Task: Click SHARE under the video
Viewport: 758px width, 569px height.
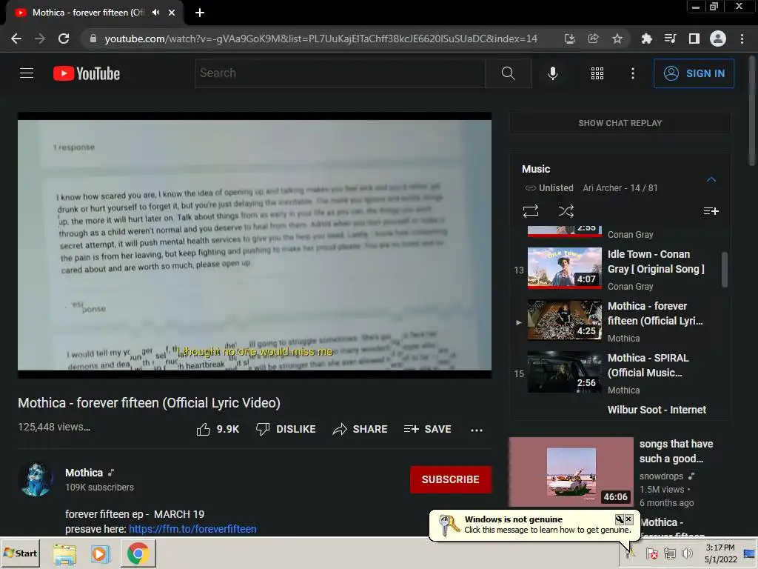Action: click(x=360, y=429)
